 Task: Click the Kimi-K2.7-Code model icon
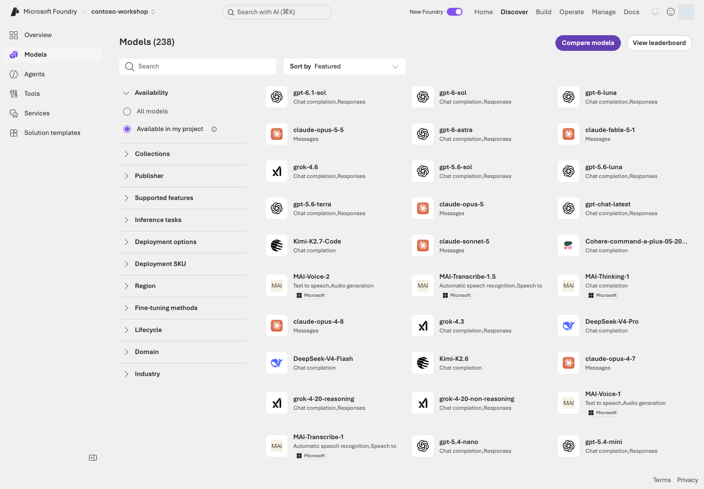277,245
